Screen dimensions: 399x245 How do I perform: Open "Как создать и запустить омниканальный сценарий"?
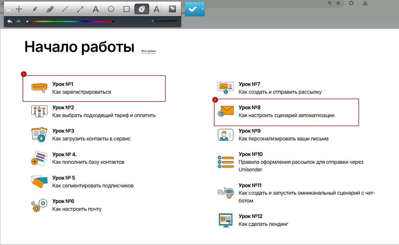click(307, 197)
